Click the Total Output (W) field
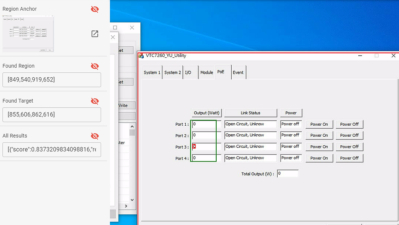The width and height of the screenshot is (399, 225). coord(288,174)
